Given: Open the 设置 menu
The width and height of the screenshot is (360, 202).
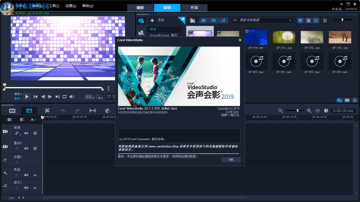Looking at the screenshot, I should click(x=70, y=6).
